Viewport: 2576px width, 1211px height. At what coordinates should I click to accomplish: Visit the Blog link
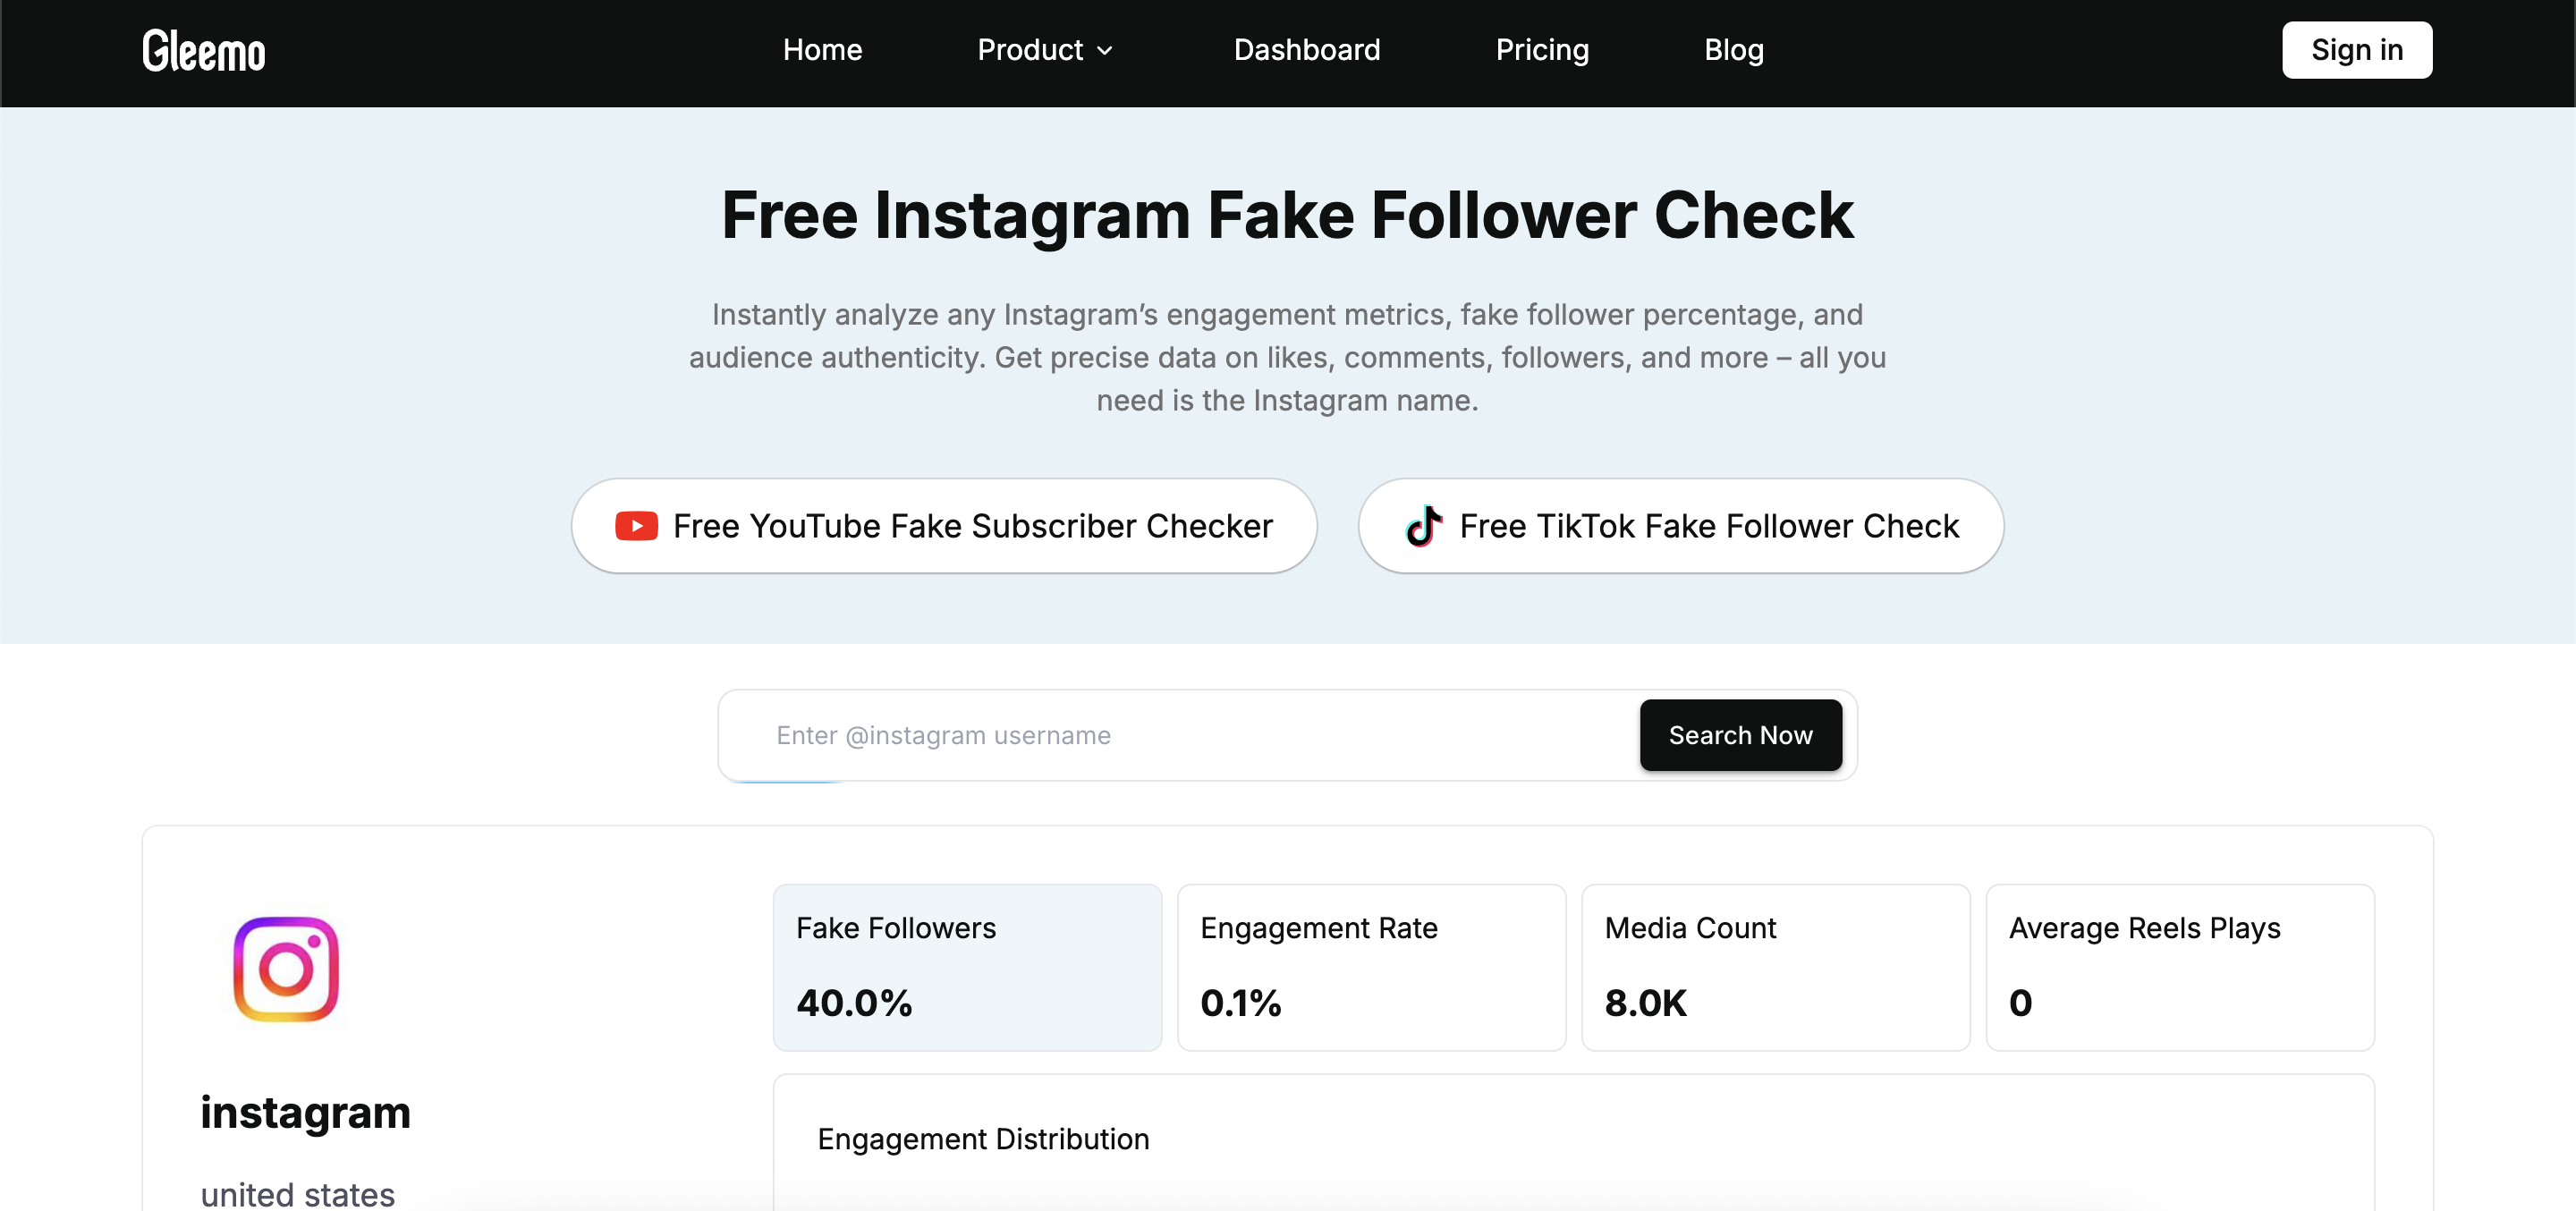[x=1733, y=50]
